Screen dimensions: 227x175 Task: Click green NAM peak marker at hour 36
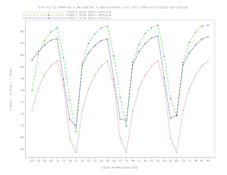[107, 26]
